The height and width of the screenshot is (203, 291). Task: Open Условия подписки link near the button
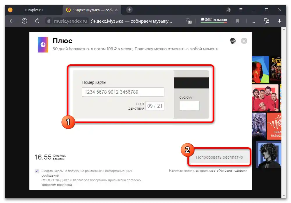point(233,171)
